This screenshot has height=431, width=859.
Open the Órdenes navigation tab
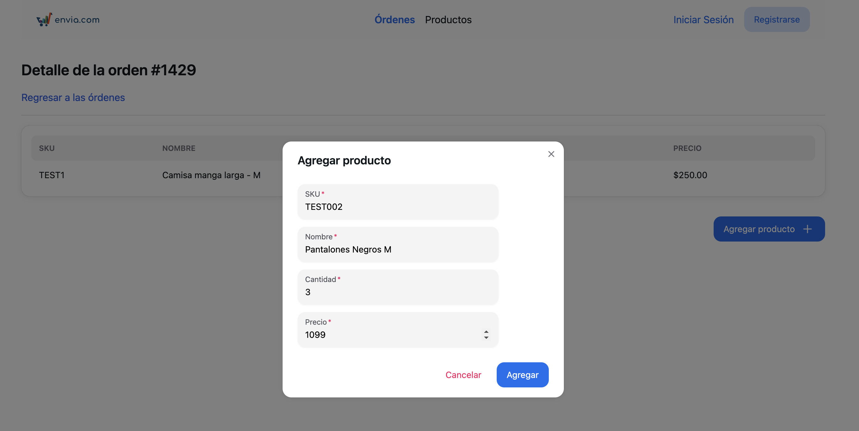pos(394,20)
